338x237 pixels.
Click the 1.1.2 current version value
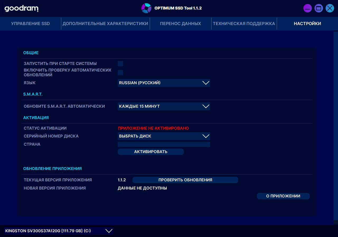pos(122,180)
